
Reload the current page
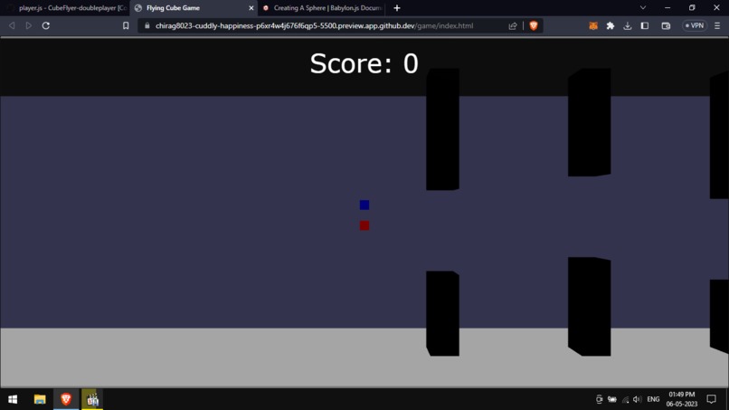tap(45, 25)
